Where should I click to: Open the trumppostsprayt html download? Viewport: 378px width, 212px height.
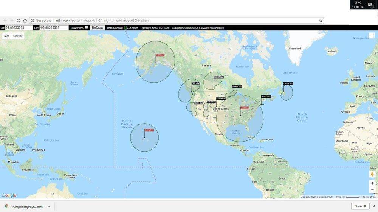(x=27, y=207)
